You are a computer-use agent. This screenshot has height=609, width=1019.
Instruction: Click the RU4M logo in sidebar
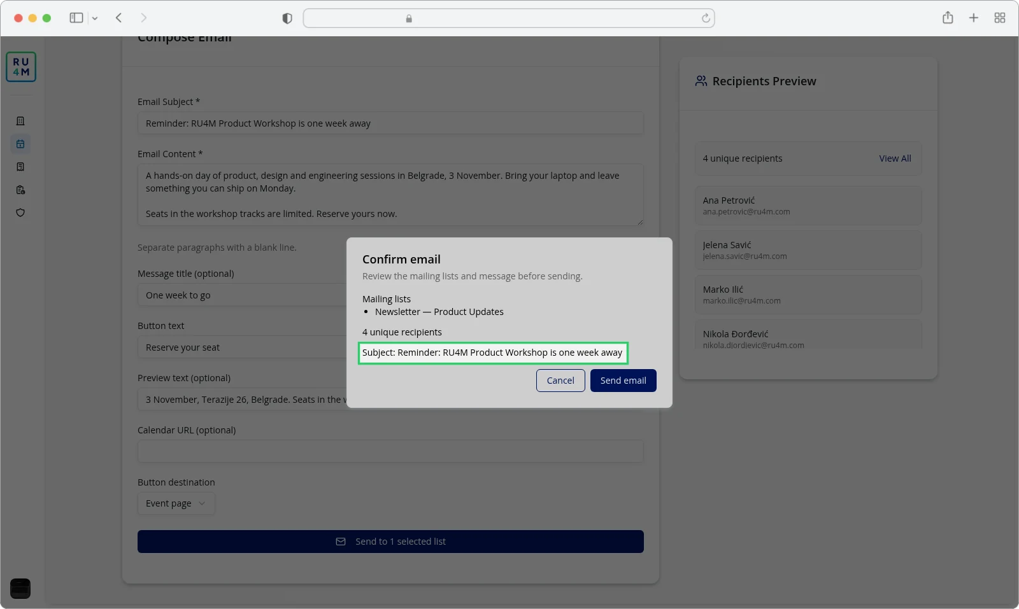[x=21, y=67]
